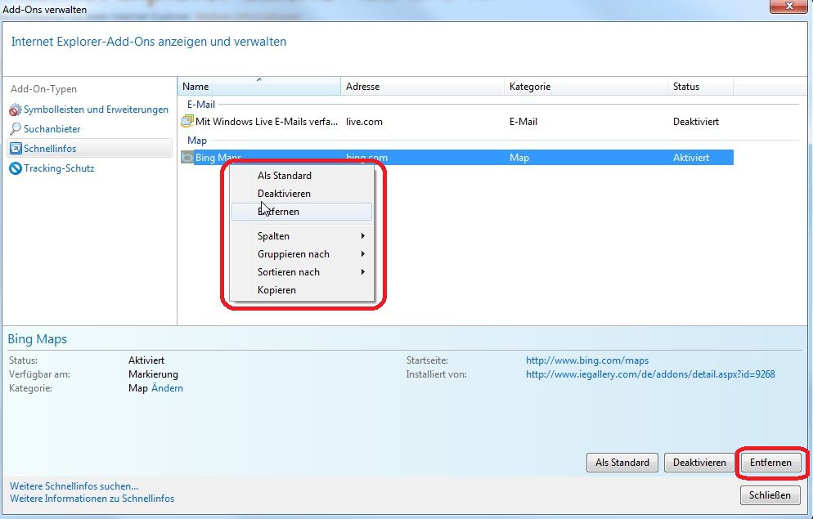
Task: Click the live.com address cell
Action: [x=364, y=122]
